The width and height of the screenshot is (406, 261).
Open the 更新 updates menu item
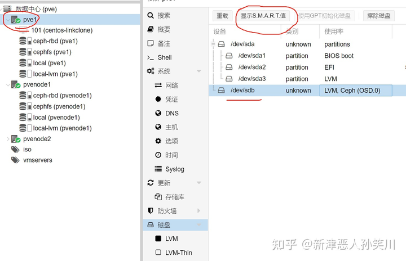[x=175, y=183]
